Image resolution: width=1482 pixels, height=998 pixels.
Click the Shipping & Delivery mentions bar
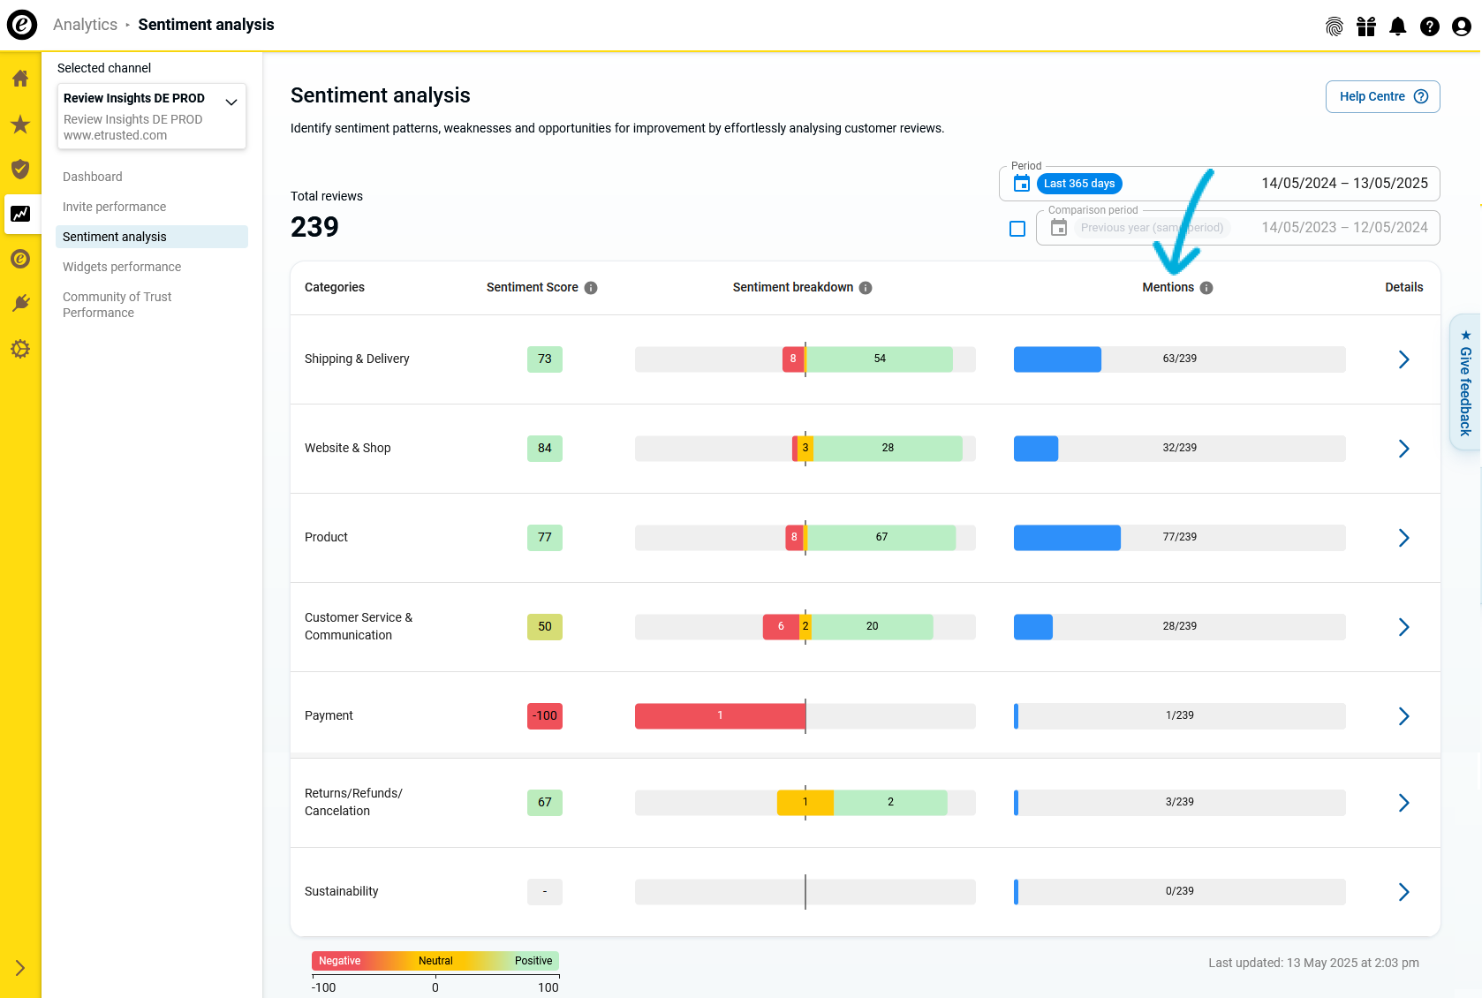point(1180,359)
